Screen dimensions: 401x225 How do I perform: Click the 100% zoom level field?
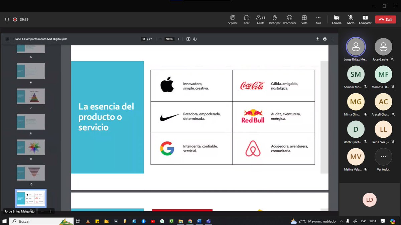click(x=169, y=39)
